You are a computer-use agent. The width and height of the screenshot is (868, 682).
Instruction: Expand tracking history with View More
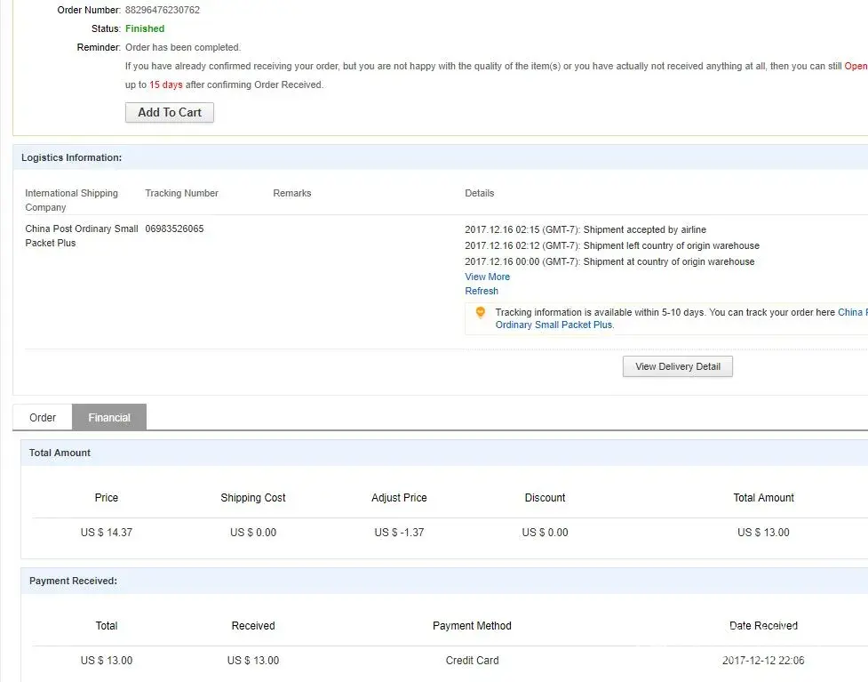tap(487, 277)
